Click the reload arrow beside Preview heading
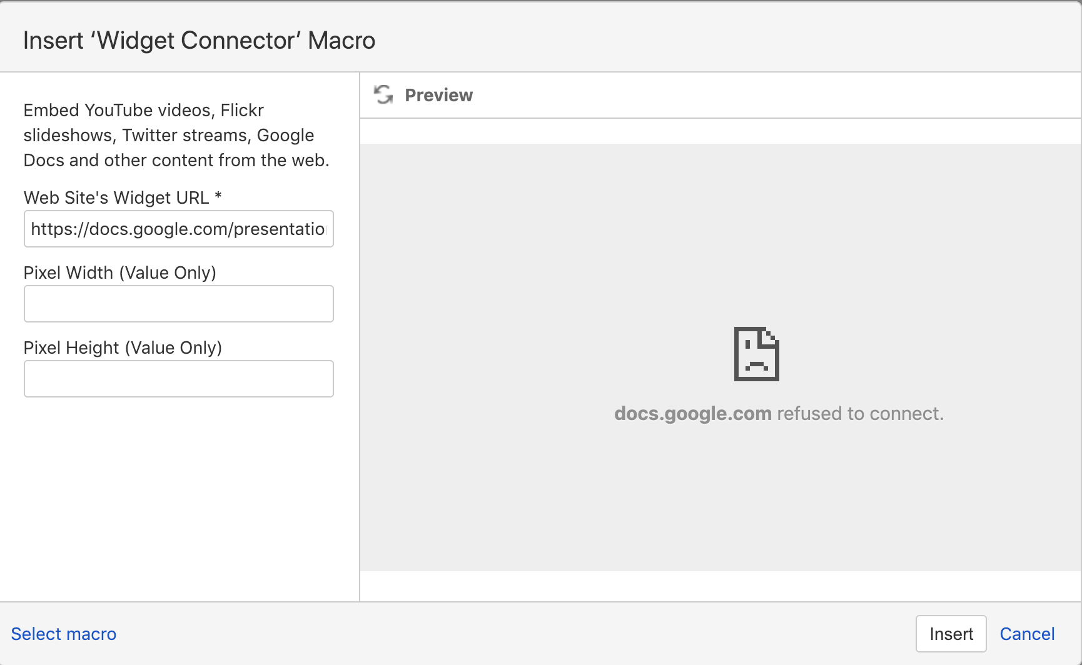 point(383,95)
